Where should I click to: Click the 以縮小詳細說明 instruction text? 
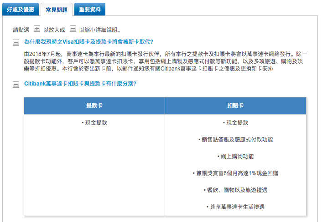click(99, 30)
